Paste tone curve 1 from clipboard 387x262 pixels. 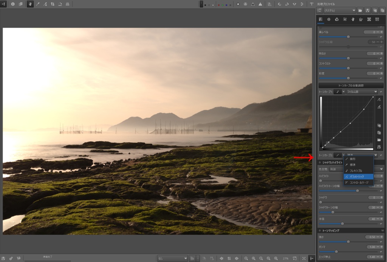[x=379, y=133]
